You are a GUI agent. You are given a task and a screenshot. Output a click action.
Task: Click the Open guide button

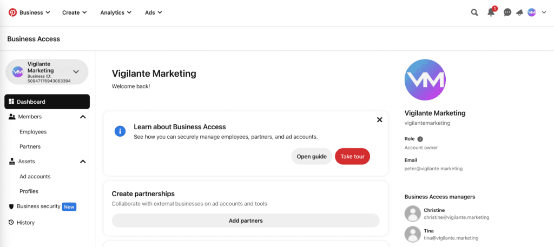click(x=312, y=157)
